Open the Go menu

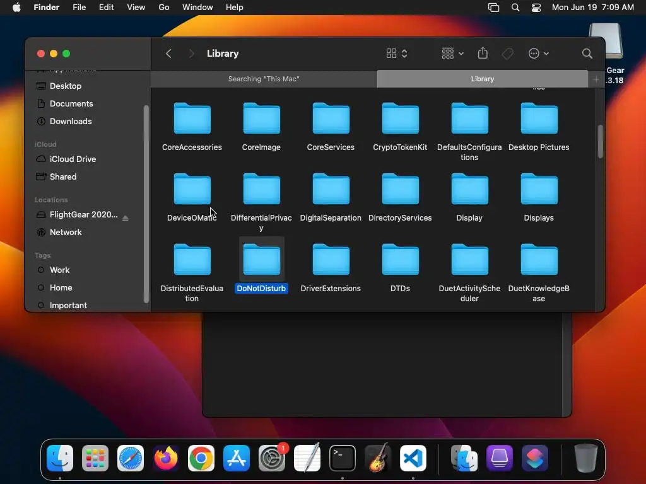(x=164, y=8)
